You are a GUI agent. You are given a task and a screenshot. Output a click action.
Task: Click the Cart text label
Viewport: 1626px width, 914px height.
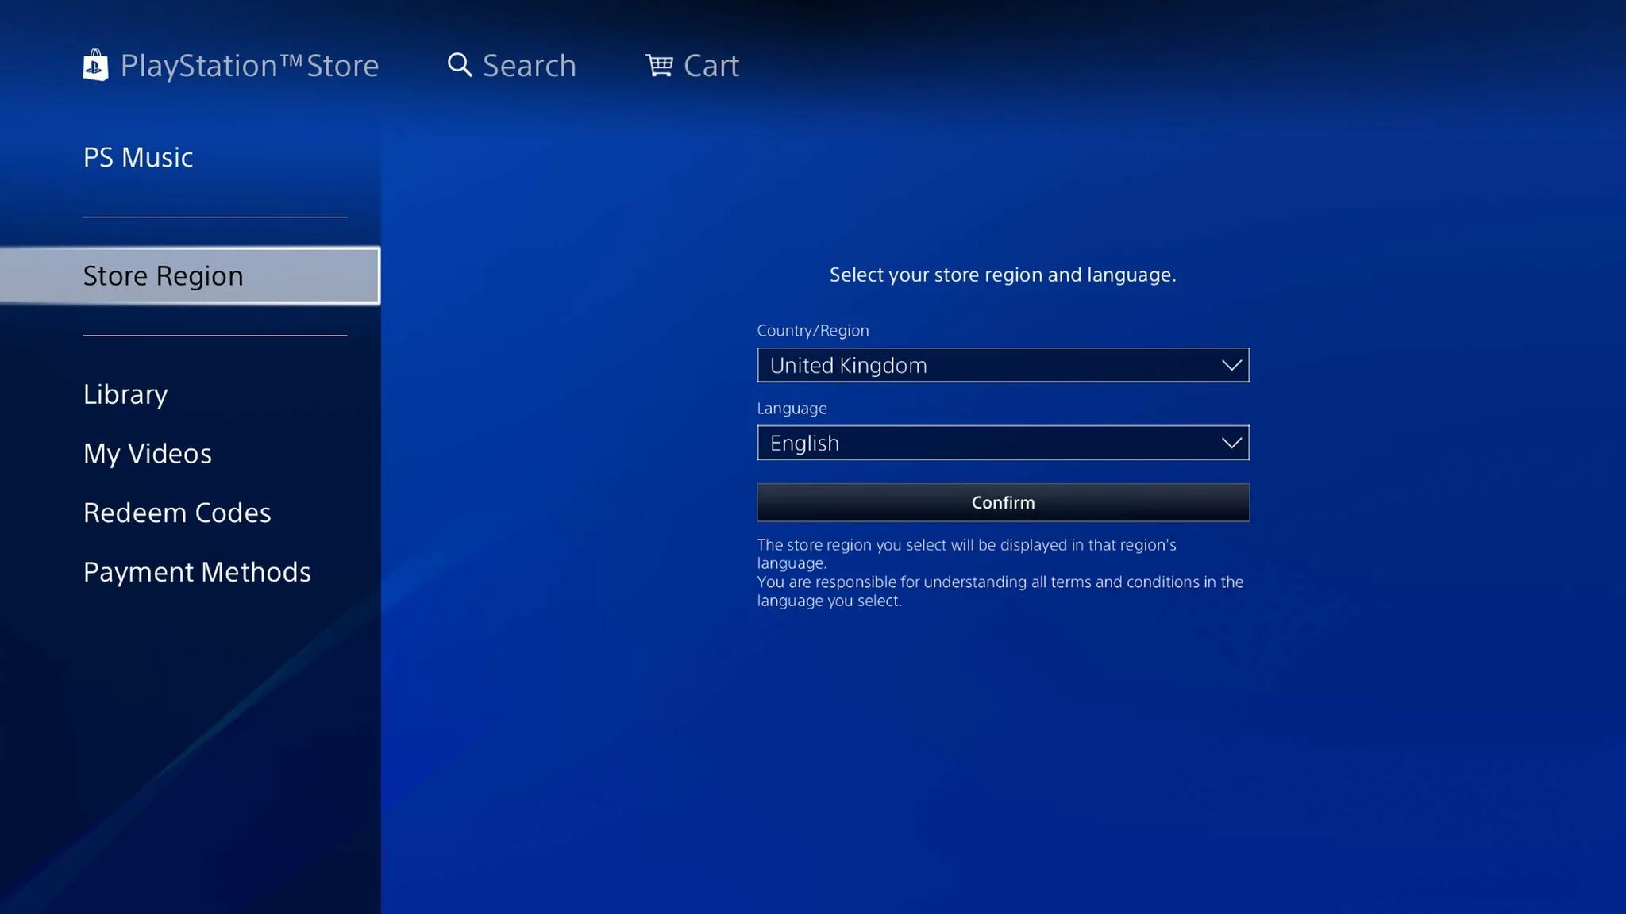[x=711, y=65]
